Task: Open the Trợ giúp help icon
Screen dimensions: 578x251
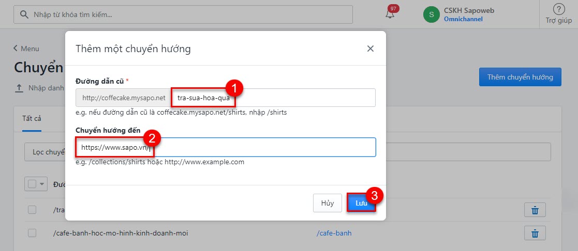Action: click(558, 9)
